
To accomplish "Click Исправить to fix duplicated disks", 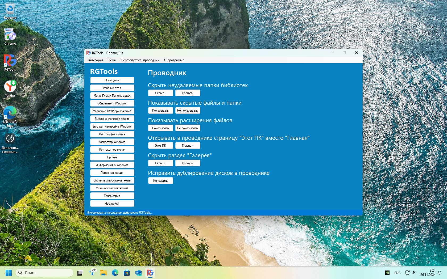I will [x=160, y=181].
